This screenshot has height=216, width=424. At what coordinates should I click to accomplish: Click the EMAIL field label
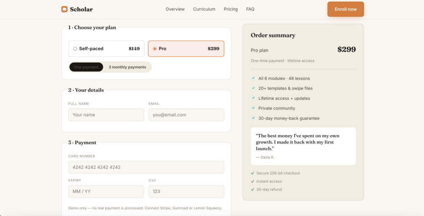[x=154, y=104]
